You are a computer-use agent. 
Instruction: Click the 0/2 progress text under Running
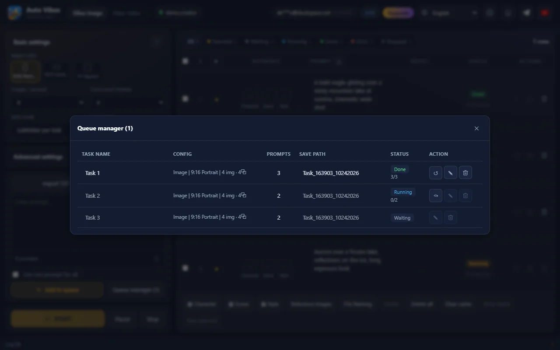pyautogui.click(x=394, y=200)
